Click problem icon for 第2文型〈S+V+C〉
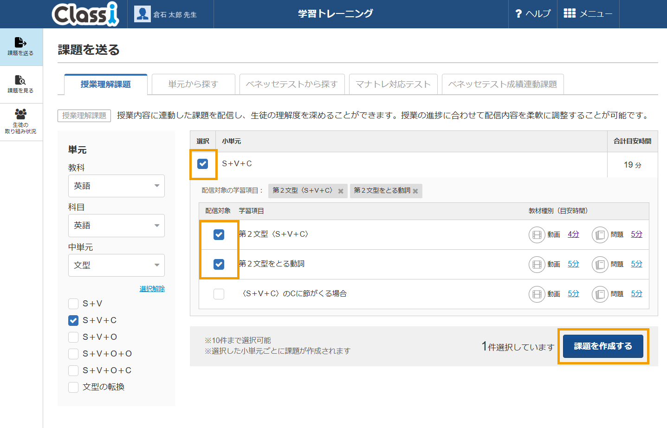Viewport: 667px width, 428px height. tap(600, 235)
